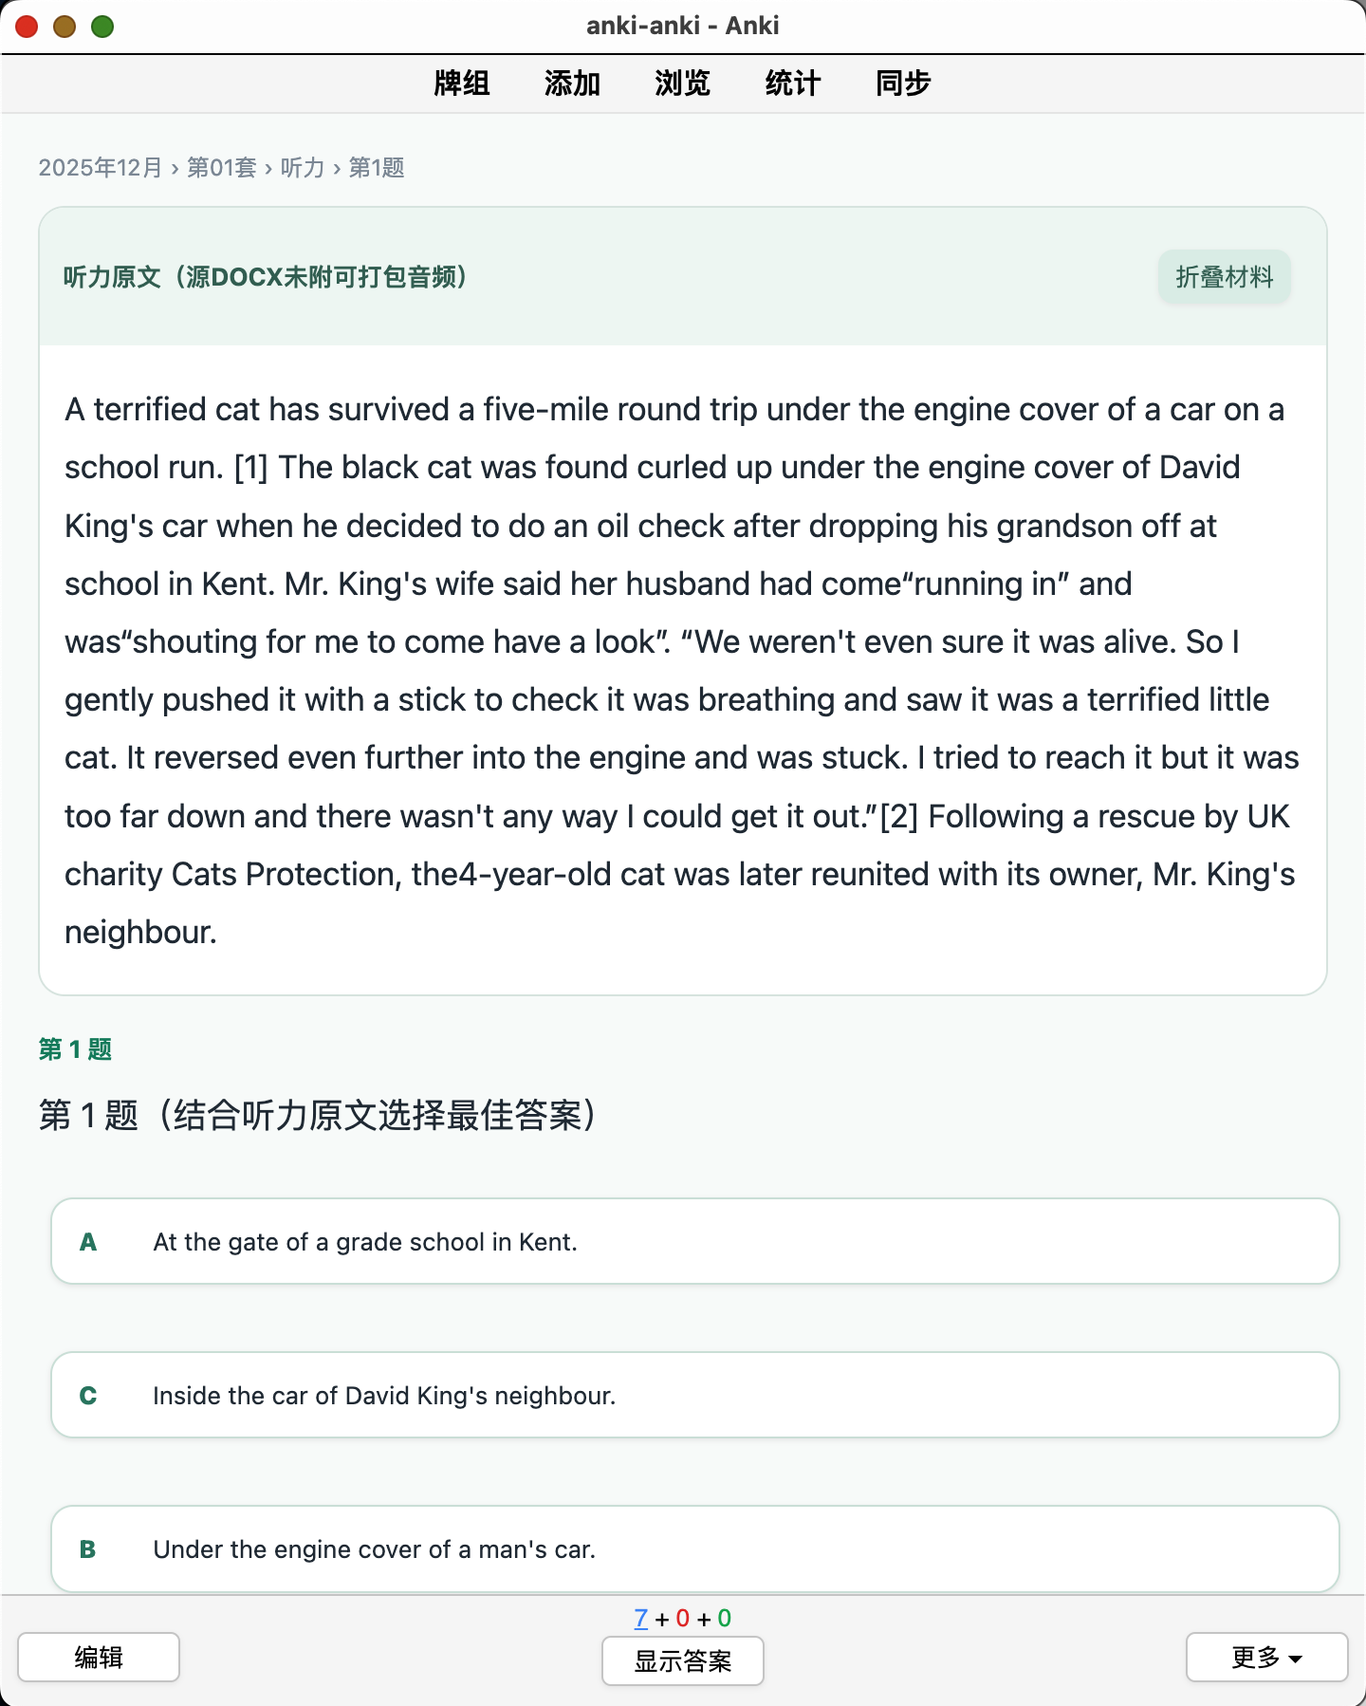Click 显示答案 to reveal answer
This screenshot has width=1366, height=1706.
[683, 1660]
